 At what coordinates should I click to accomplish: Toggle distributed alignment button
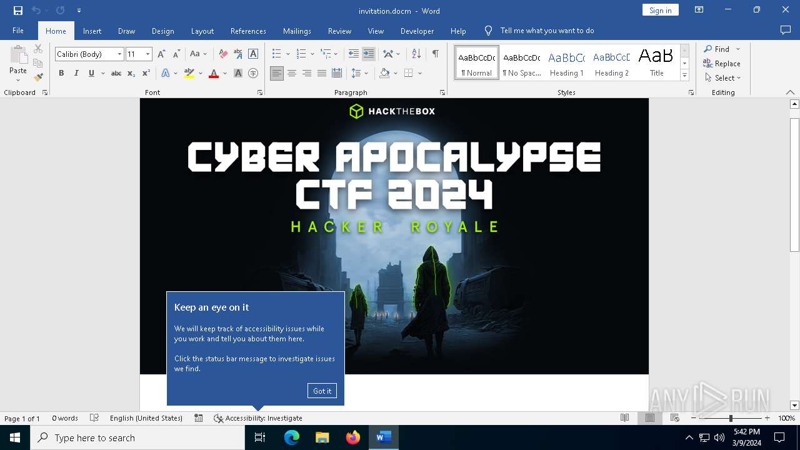click(x=337, y=74)
